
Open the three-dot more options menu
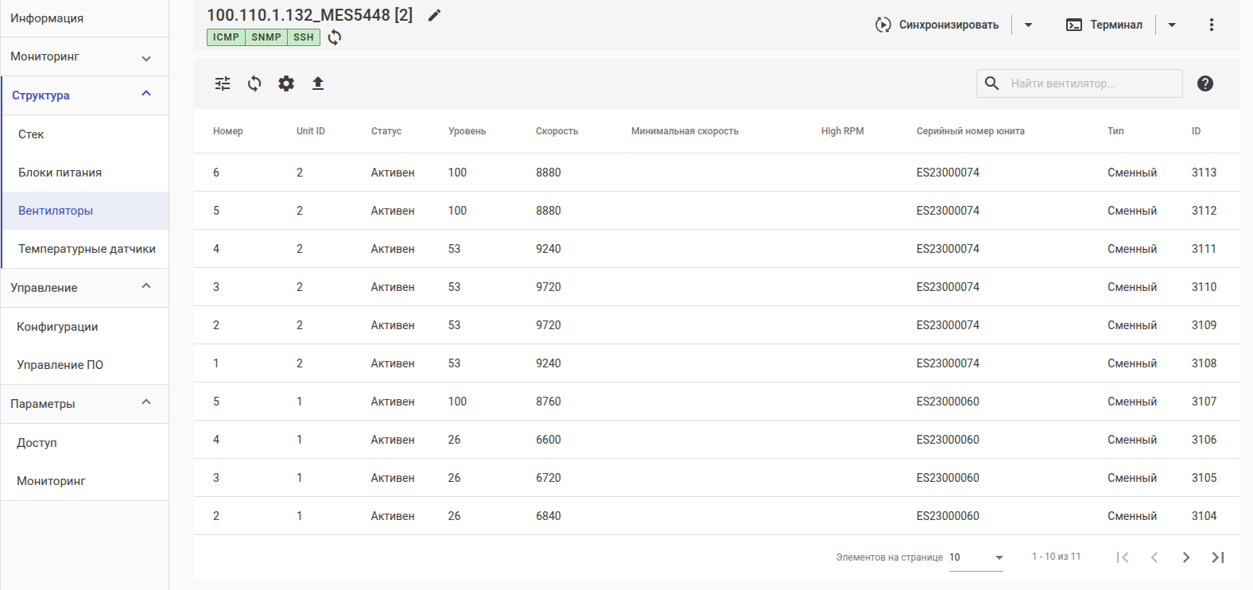pyautogui.click(x=1211, y=25)
